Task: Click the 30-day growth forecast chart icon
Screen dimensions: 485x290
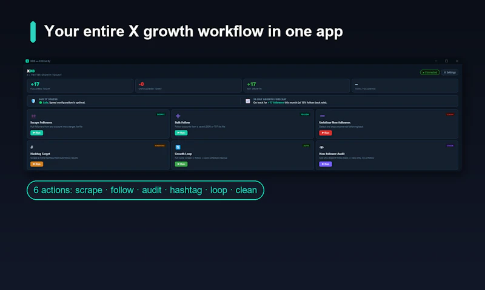Action: (248, 101)
